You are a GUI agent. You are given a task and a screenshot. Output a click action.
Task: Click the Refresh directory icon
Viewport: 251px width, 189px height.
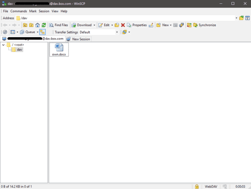pyautogui.click(x=44, y=25)
